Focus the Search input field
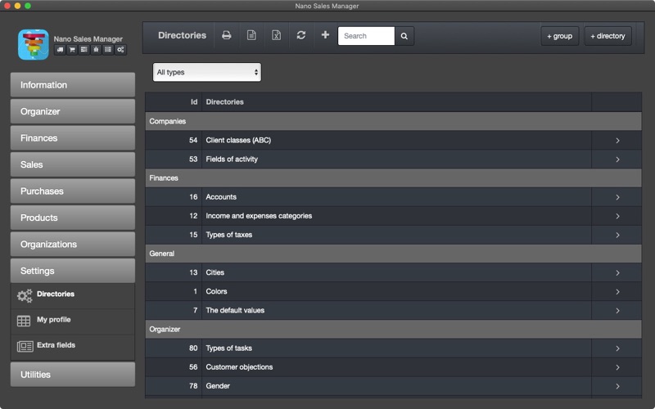 [x=366, y=36]
